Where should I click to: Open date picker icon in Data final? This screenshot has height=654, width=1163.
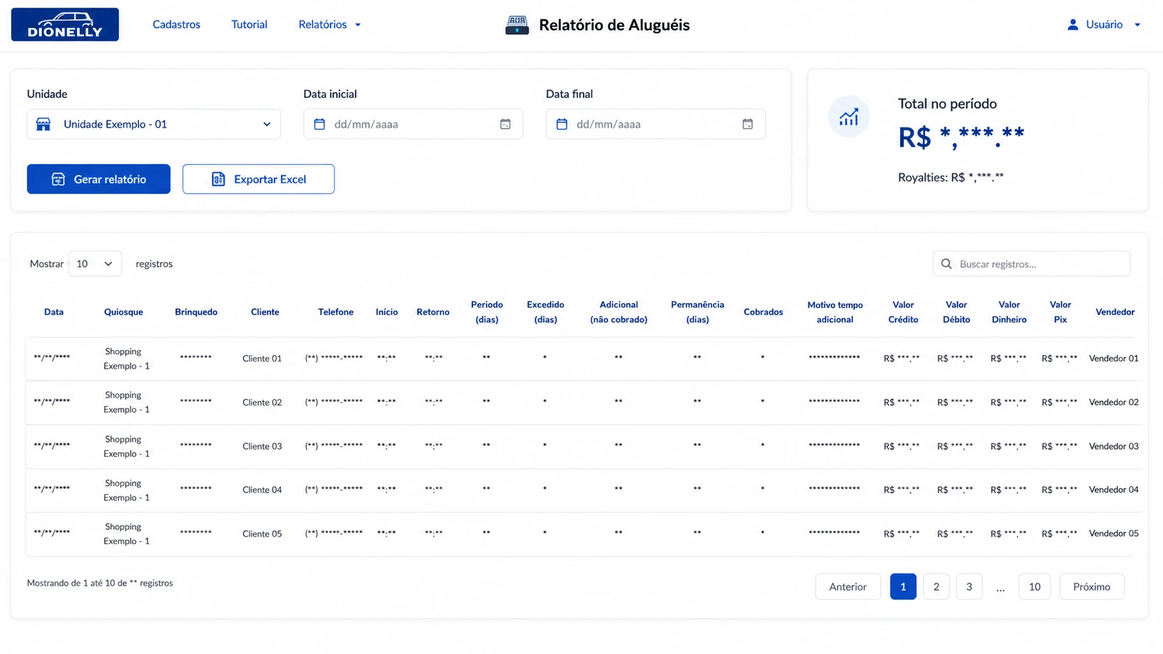(x=747, y=124)
